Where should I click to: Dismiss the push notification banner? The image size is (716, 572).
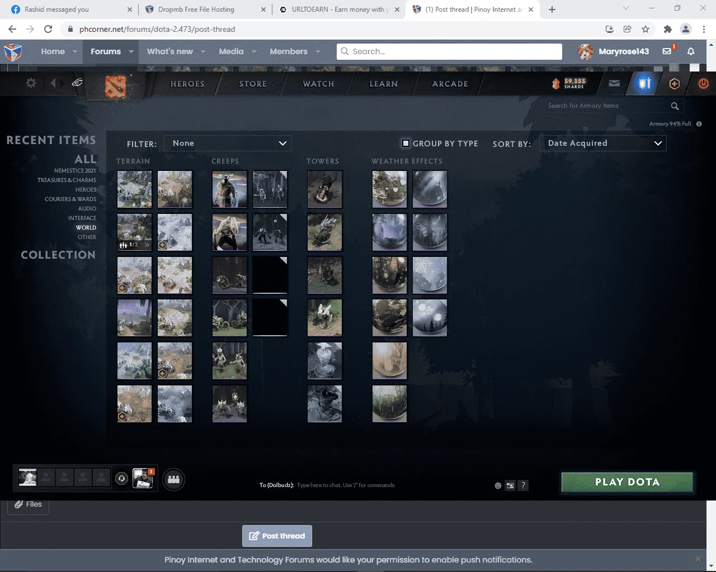pos(698,559)
